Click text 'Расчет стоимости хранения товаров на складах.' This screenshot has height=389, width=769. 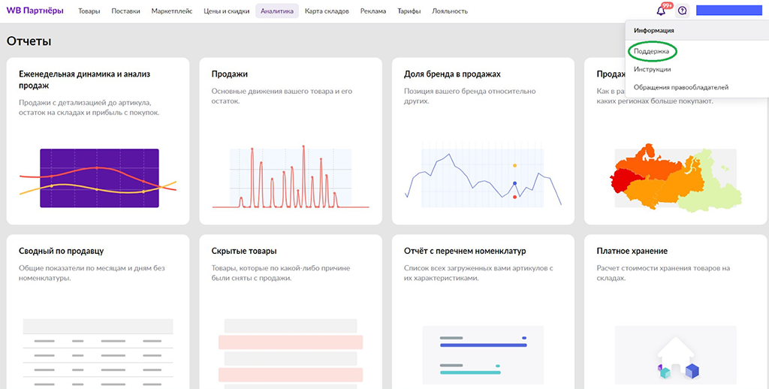tap(664, 273)
